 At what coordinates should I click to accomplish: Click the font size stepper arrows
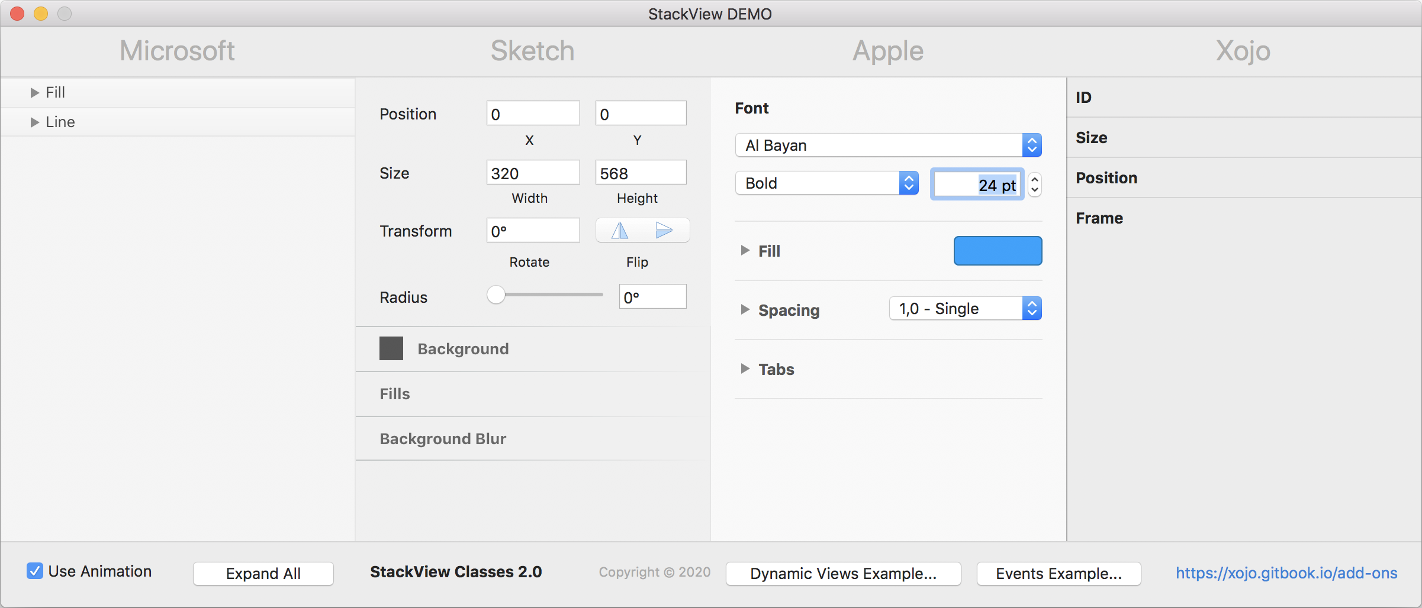[x=1035, y=185]
